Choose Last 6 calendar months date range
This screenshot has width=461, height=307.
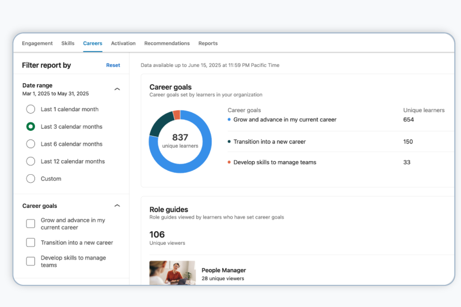31,144
